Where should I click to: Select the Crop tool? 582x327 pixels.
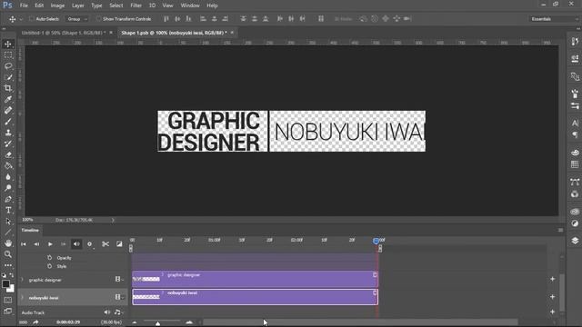coord(8,88)
